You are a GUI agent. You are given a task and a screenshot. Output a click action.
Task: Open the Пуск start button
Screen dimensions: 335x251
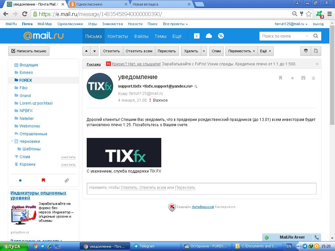(x=14, y=246)
